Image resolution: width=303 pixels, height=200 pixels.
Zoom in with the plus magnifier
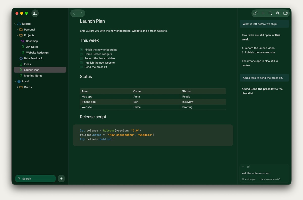[278, 13]
